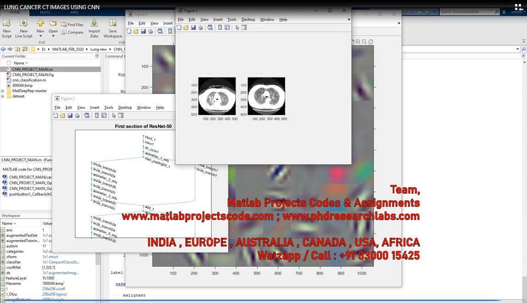Screen dimensions: 527x303
Task: Click the Save icon in Figure 1 toolbar
Action: (x=194, y=28)
